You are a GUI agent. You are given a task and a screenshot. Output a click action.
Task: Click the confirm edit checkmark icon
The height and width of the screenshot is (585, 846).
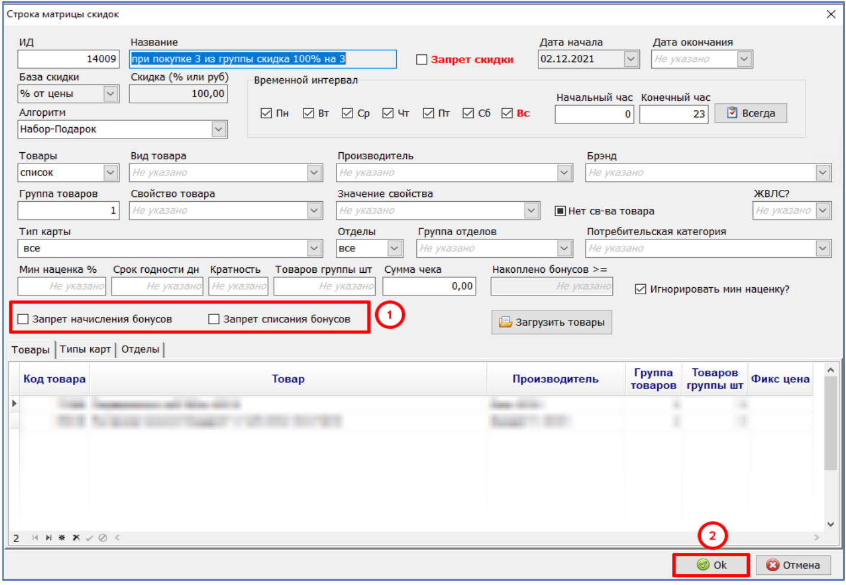[x=90, y=538]
